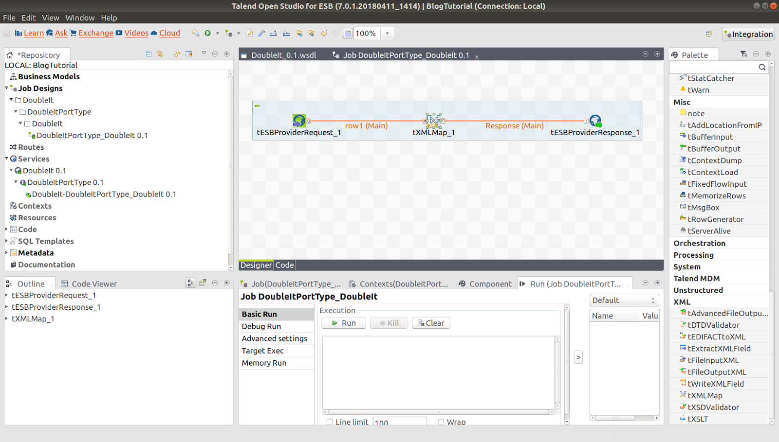Enable the Line limit option
This screenshot has width=779, height=442.
tap(330, 422)
